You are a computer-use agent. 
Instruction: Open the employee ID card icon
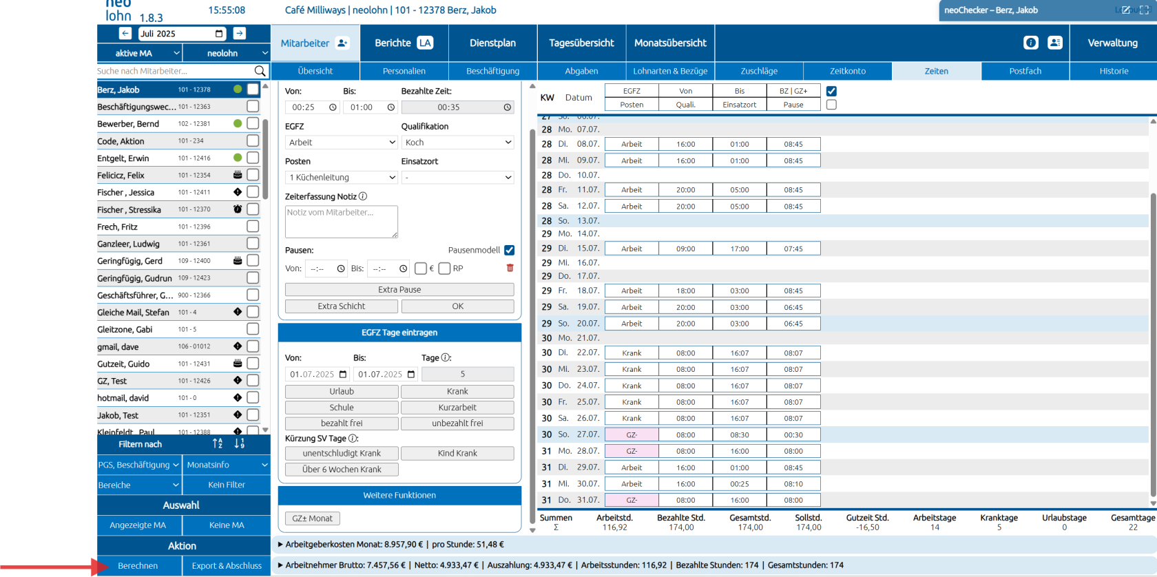pos(1054,43)
